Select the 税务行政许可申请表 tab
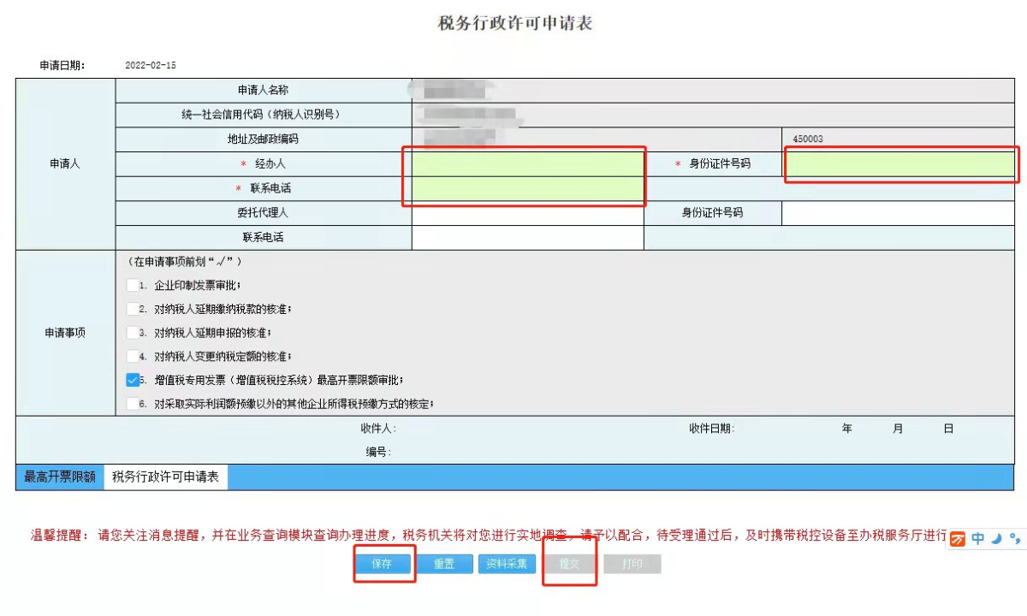 point(165,477)
